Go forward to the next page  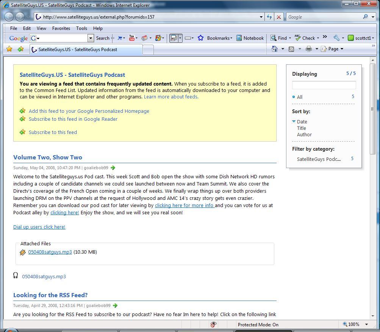[x=20, y=17]
